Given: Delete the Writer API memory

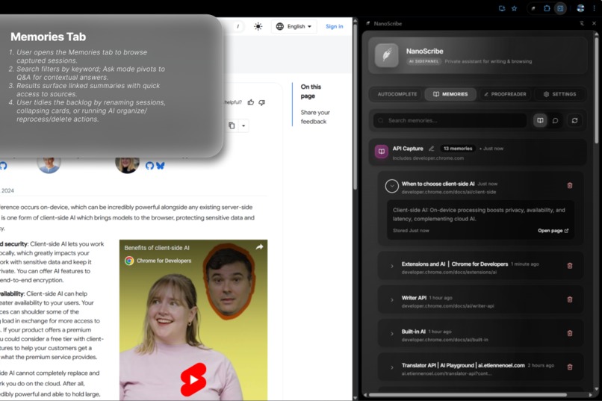Looking at the screenshot, I should coord(570,299).
